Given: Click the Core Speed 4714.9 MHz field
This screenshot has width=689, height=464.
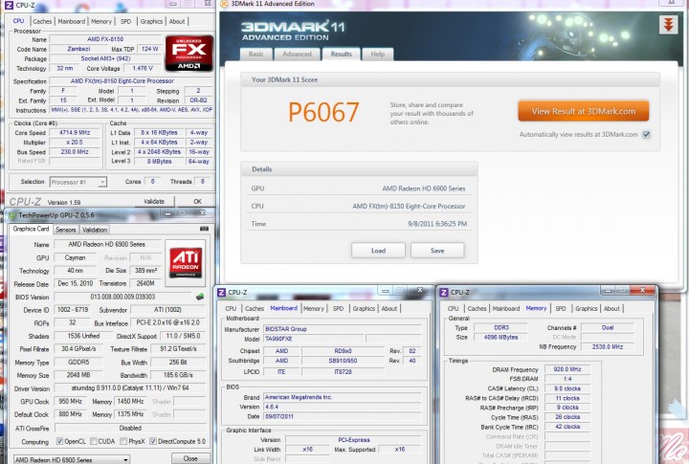Looking at the screenshot, I should click(x=75, y=132).
